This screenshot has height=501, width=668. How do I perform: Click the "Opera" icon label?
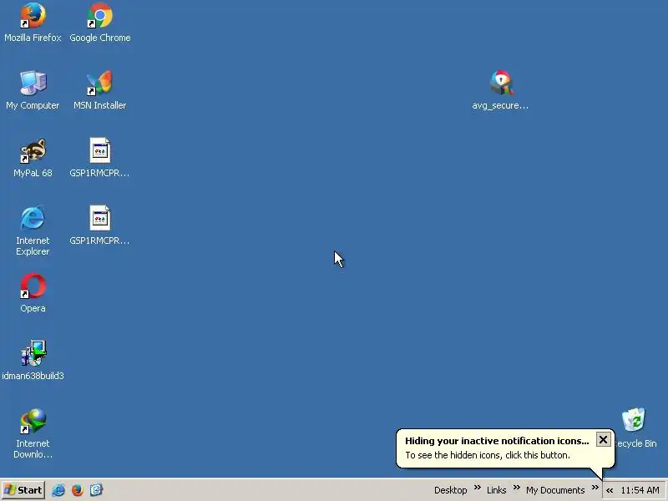33,308
